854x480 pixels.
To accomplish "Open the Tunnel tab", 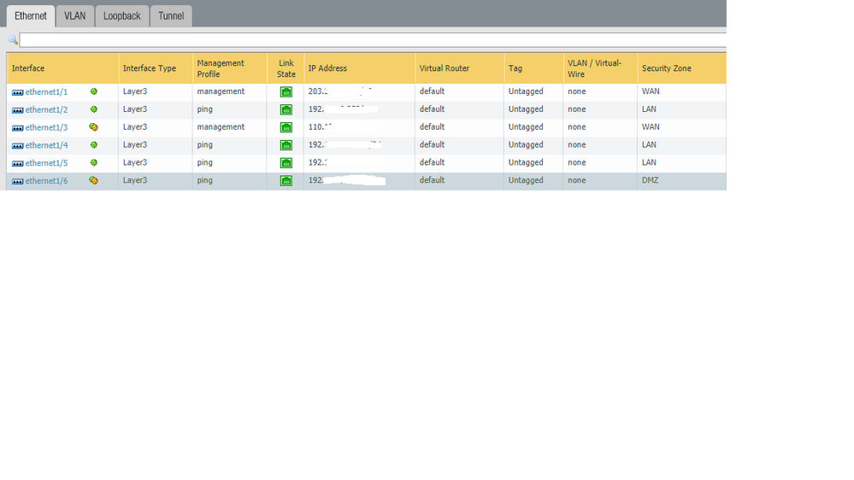I will coord(171,15).
